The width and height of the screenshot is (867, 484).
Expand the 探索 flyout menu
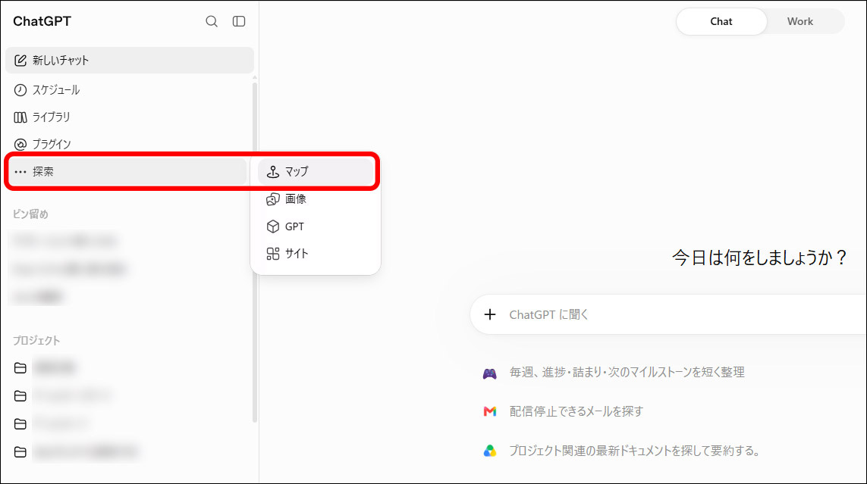tap(126, 172)
